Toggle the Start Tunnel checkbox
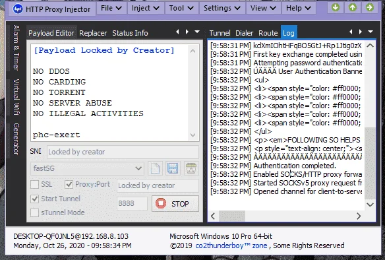Image resolution: width=385 pixels, height=260 pixels. [x=35, y=199]
